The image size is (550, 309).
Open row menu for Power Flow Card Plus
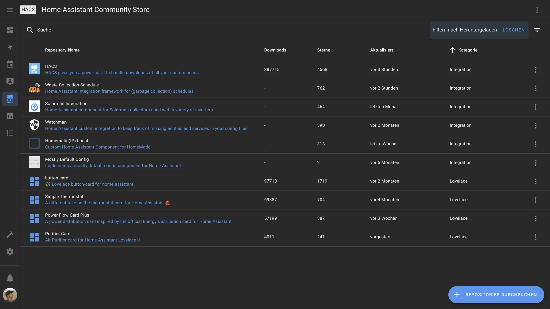coord(535,218)
